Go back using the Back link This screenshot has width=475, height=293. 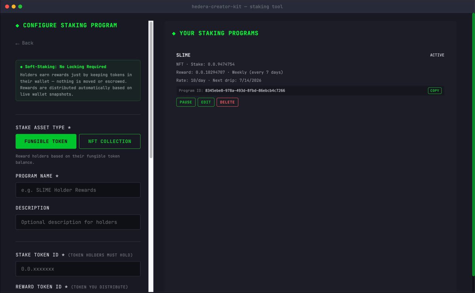click(25, 43)
